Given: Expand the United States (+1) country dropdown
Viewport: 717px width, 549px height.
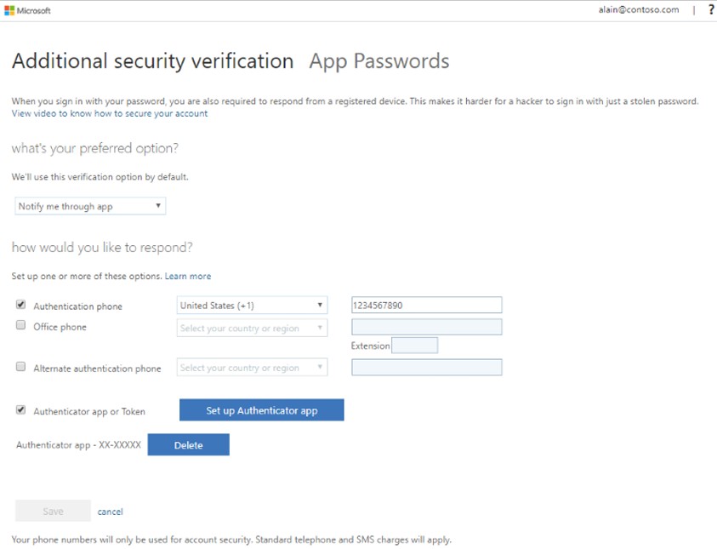Looking at the screenshot, I should 251,306.
